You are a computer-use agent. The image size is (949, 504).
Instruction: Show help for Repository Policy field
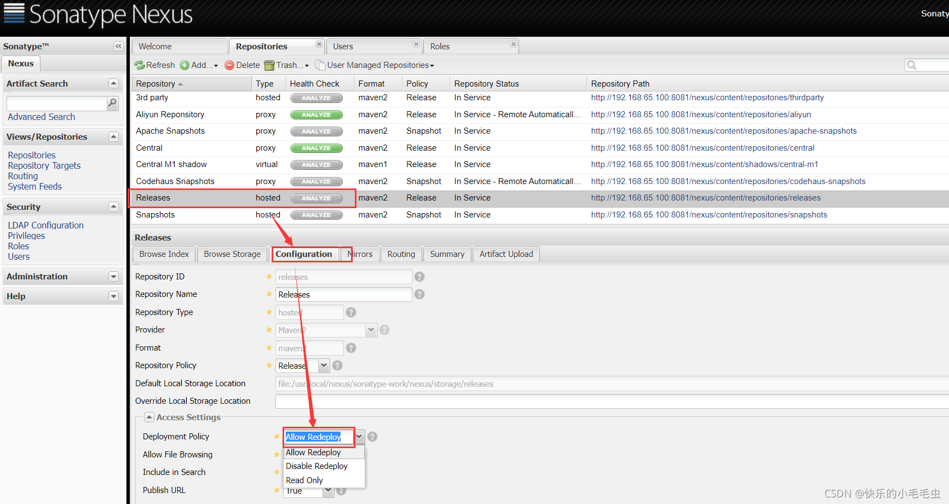coord(337,365)
